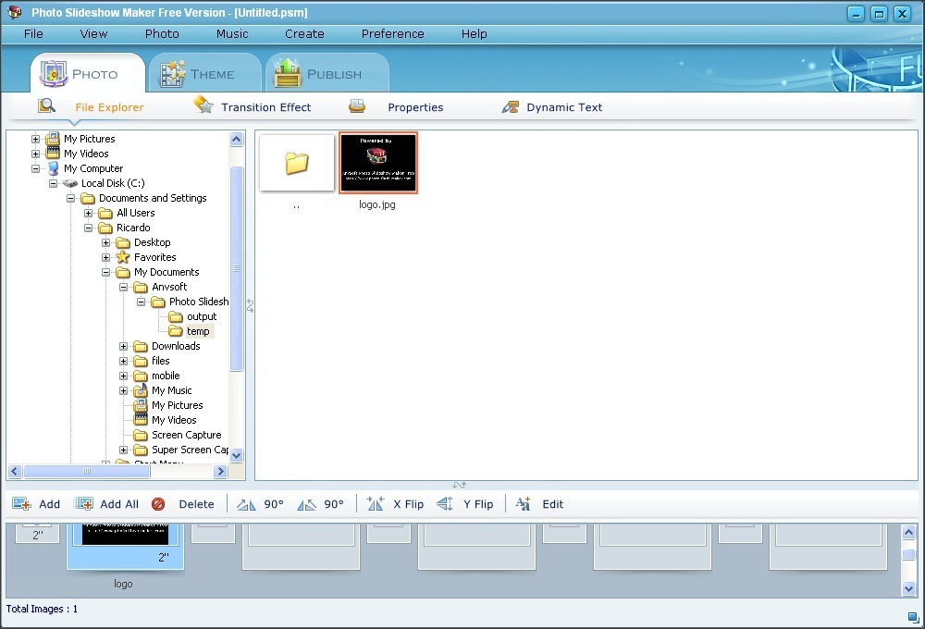
Task: Select the temp folder in the tree
Action: pyautogui.click(x=200, y=330)
